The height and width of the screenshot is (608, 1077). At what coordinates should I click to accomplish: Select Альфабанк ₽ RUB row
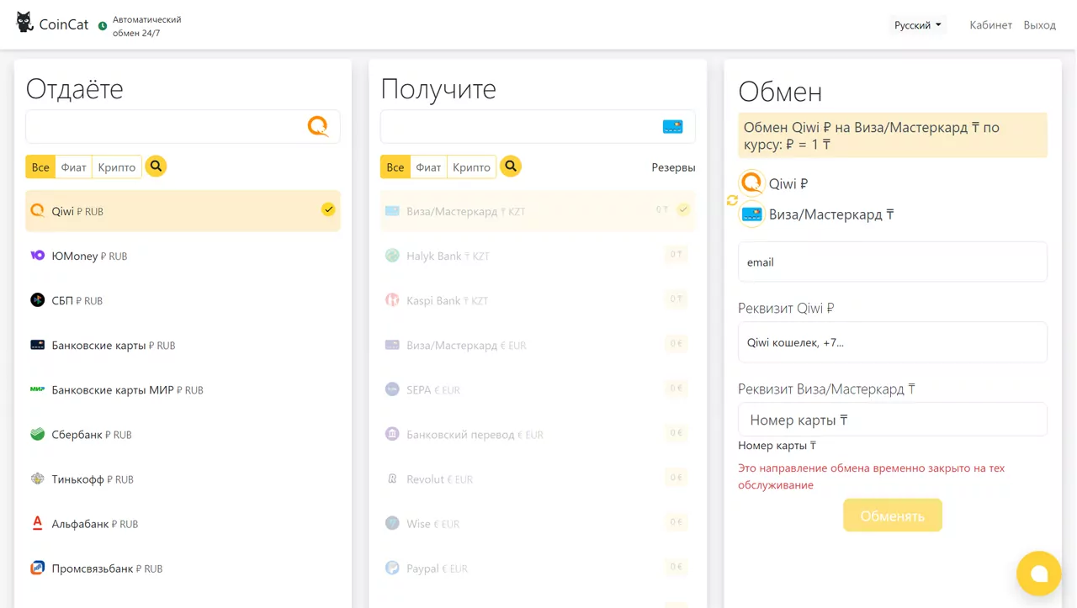pos(183,523)
